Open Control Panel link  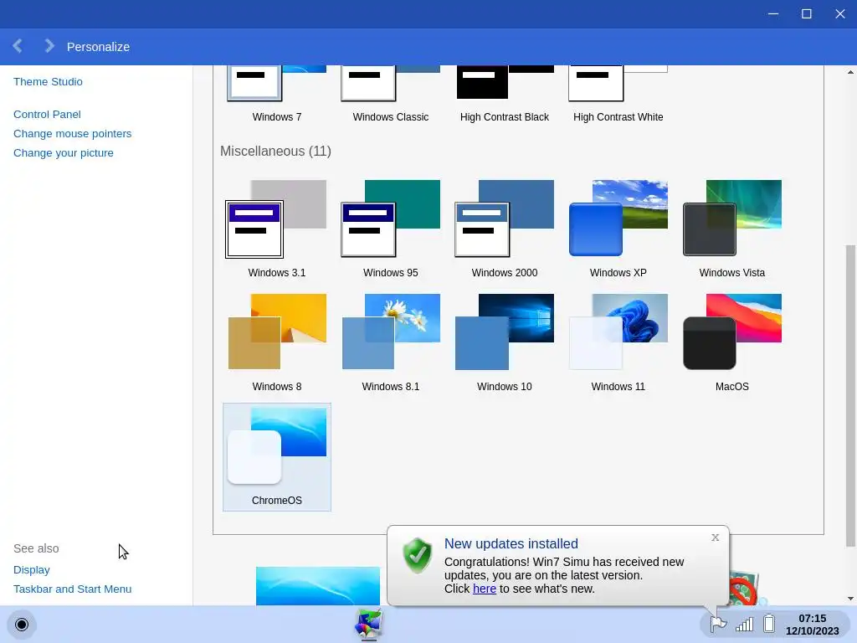tap(47, 114)
